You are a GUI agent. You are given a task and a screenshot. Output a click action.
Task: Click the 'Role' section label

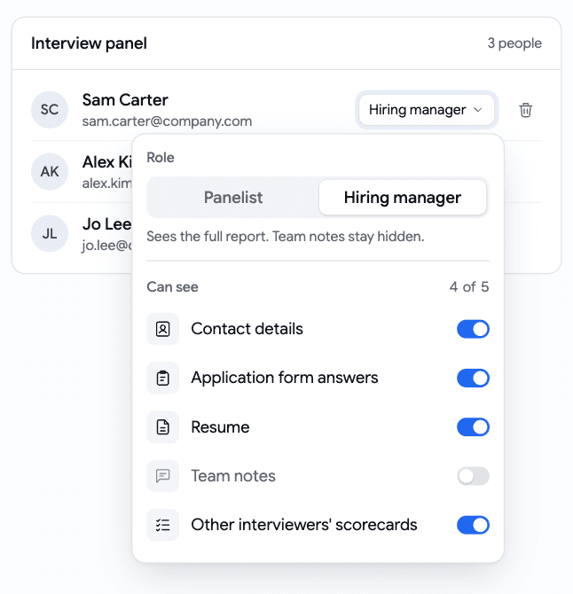pos(161,158)
